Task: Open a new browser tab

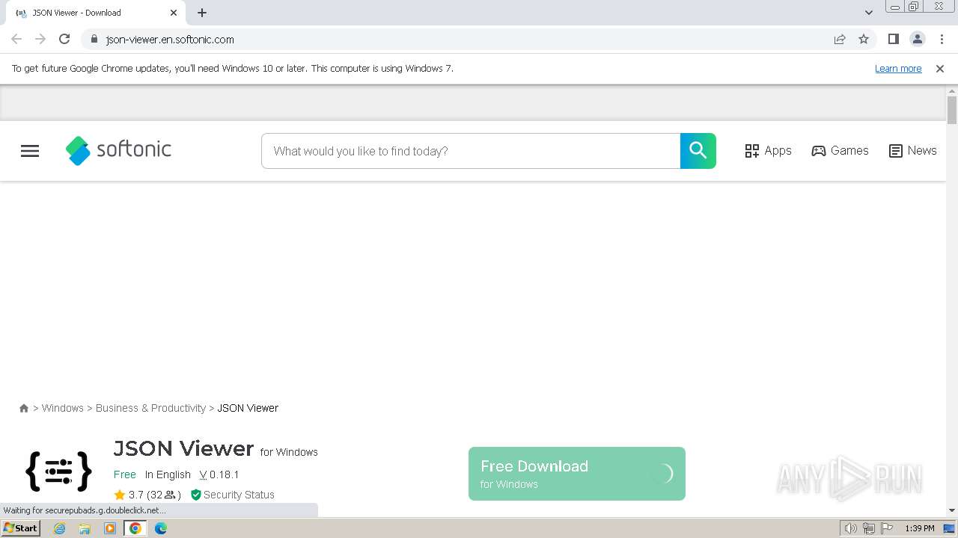Action: pos(202,13)
